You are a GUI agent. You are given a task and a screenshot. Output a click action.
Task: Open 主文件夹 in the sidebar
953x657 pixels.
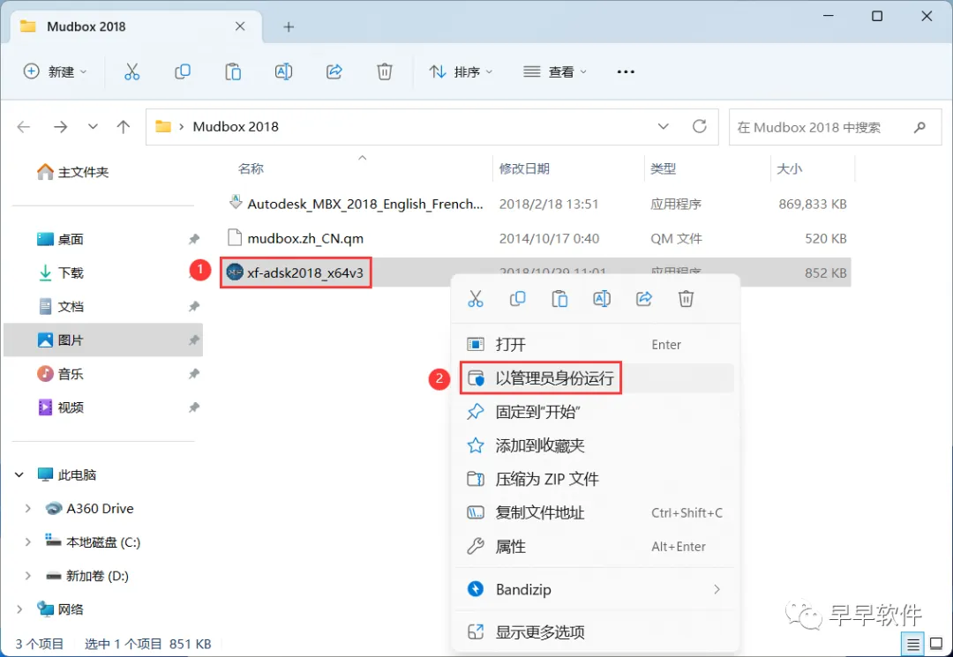coord(73,173)
